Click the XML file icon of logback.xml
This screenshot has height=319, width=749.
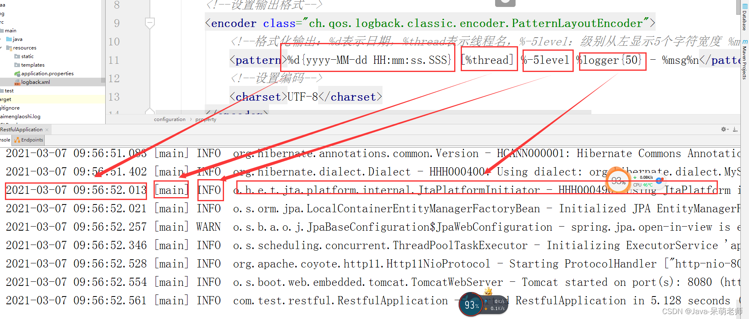17,82
